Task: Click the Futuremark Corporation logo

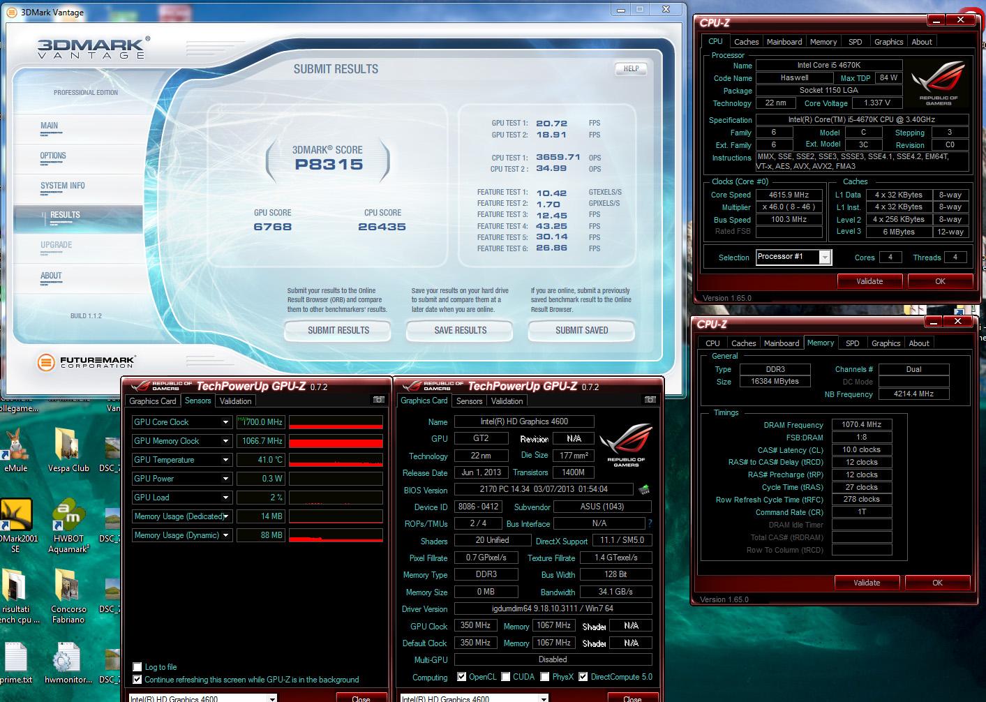Action: point(87,361)
